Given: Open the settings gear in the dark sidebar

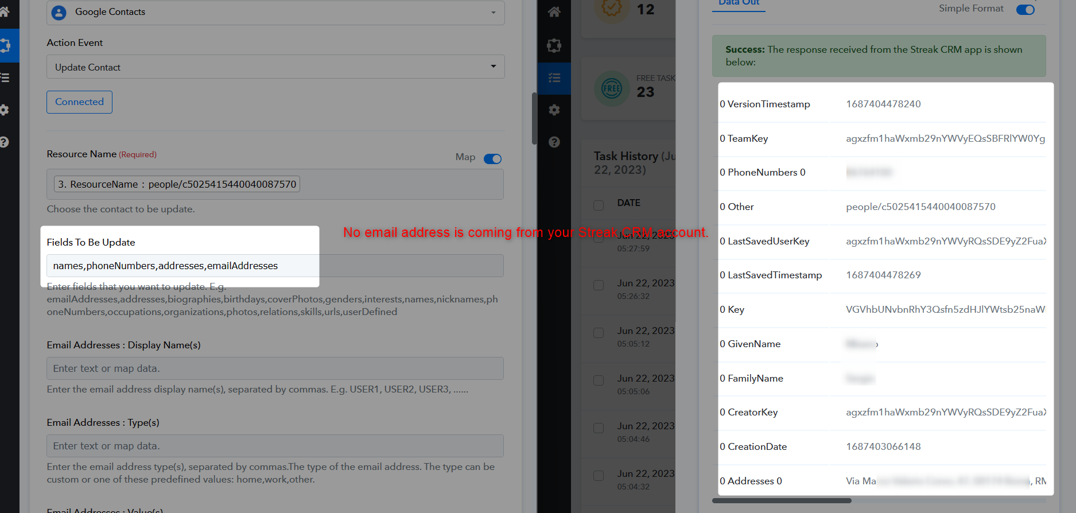Looking at the screenshot, I should click(554, 110).
